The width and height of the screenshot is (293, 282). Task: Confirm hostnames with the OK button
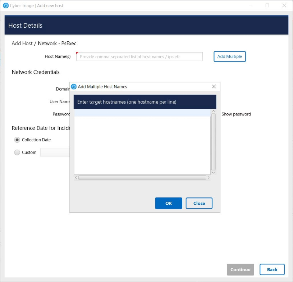click(x=168, y=203)
